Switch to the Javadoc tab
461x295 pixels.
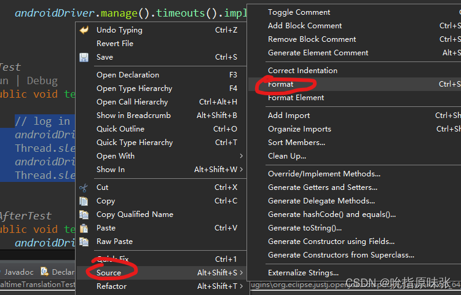18,272
